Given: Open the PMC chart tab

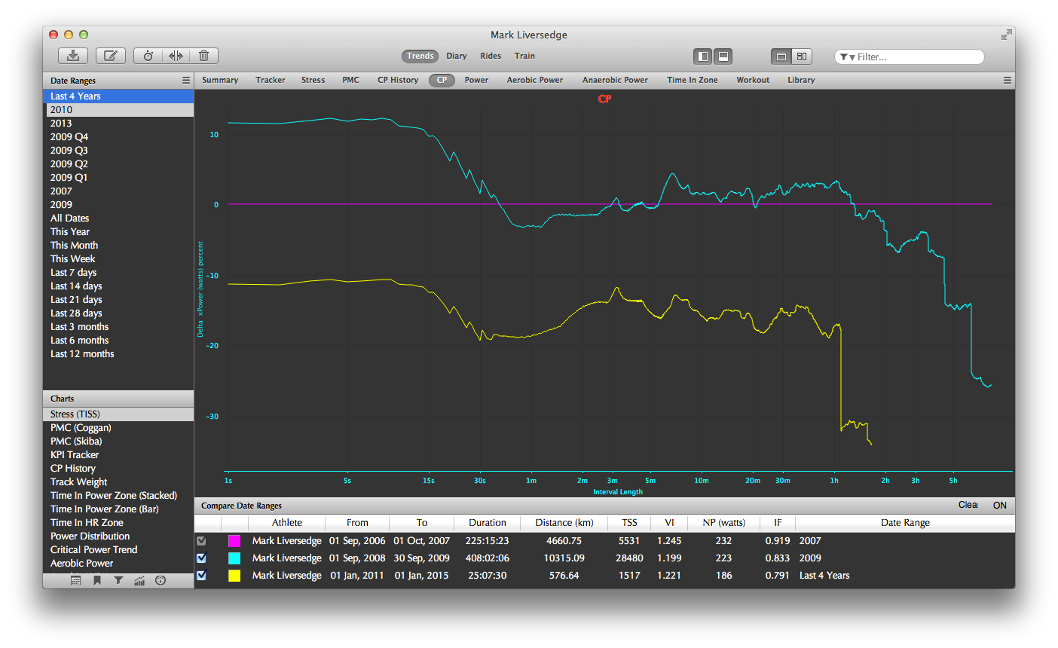Looking at the screenshot, I should click(x=350, y=80).
